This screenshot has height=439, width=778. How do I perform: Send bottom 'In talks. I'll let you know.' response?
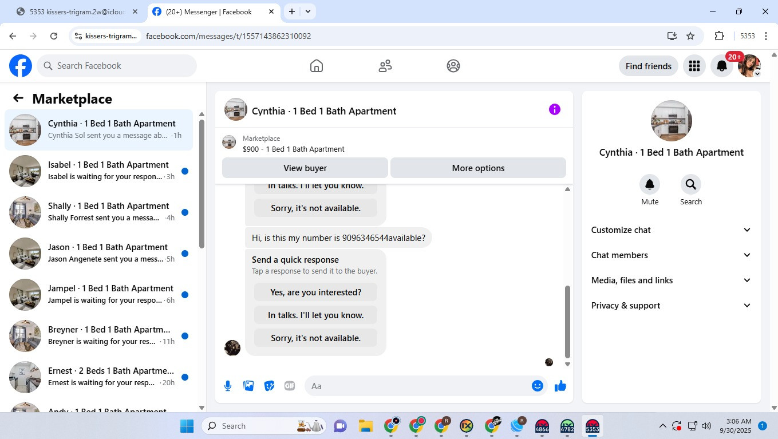click(315, 315)
